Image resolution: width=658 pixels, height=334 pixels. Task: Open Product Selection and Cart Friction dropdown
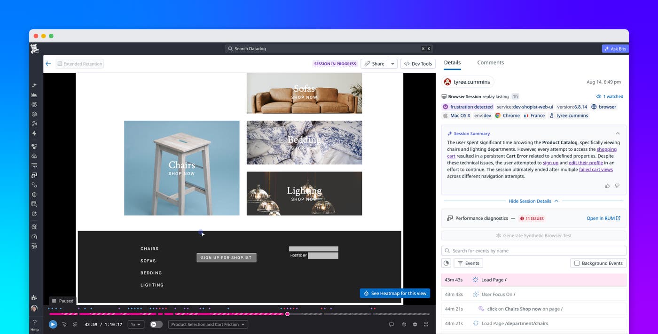(208, 324)
